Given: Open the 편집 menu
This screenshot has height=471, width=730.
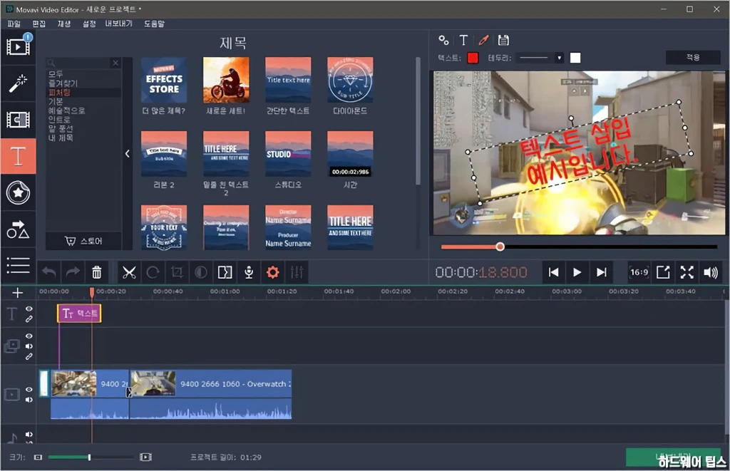Looking at the screenshot, I should (x=39, y=24).
